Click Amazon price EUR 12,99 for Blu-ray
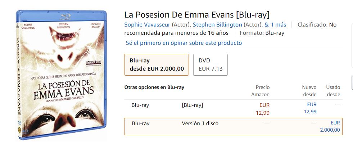The image size is (353, 142). click(x=262, y=109)
